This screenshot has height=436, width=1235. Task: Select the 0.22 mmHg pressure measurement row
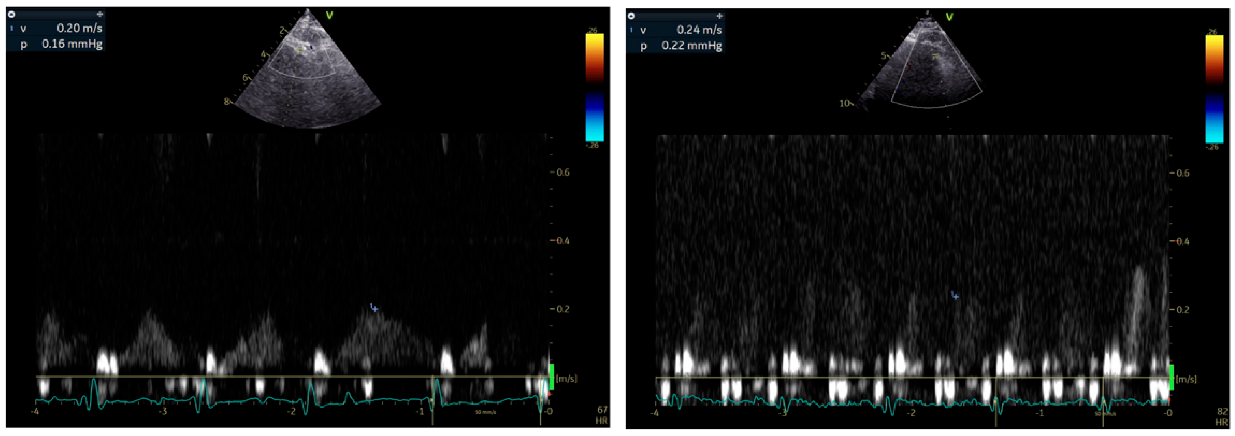675,46
